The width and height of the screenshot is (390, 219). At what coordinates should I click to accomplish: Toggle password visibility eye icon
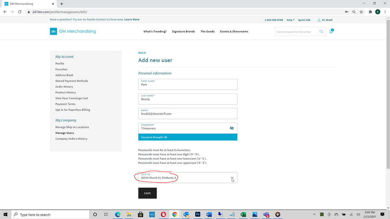point(232,128)
